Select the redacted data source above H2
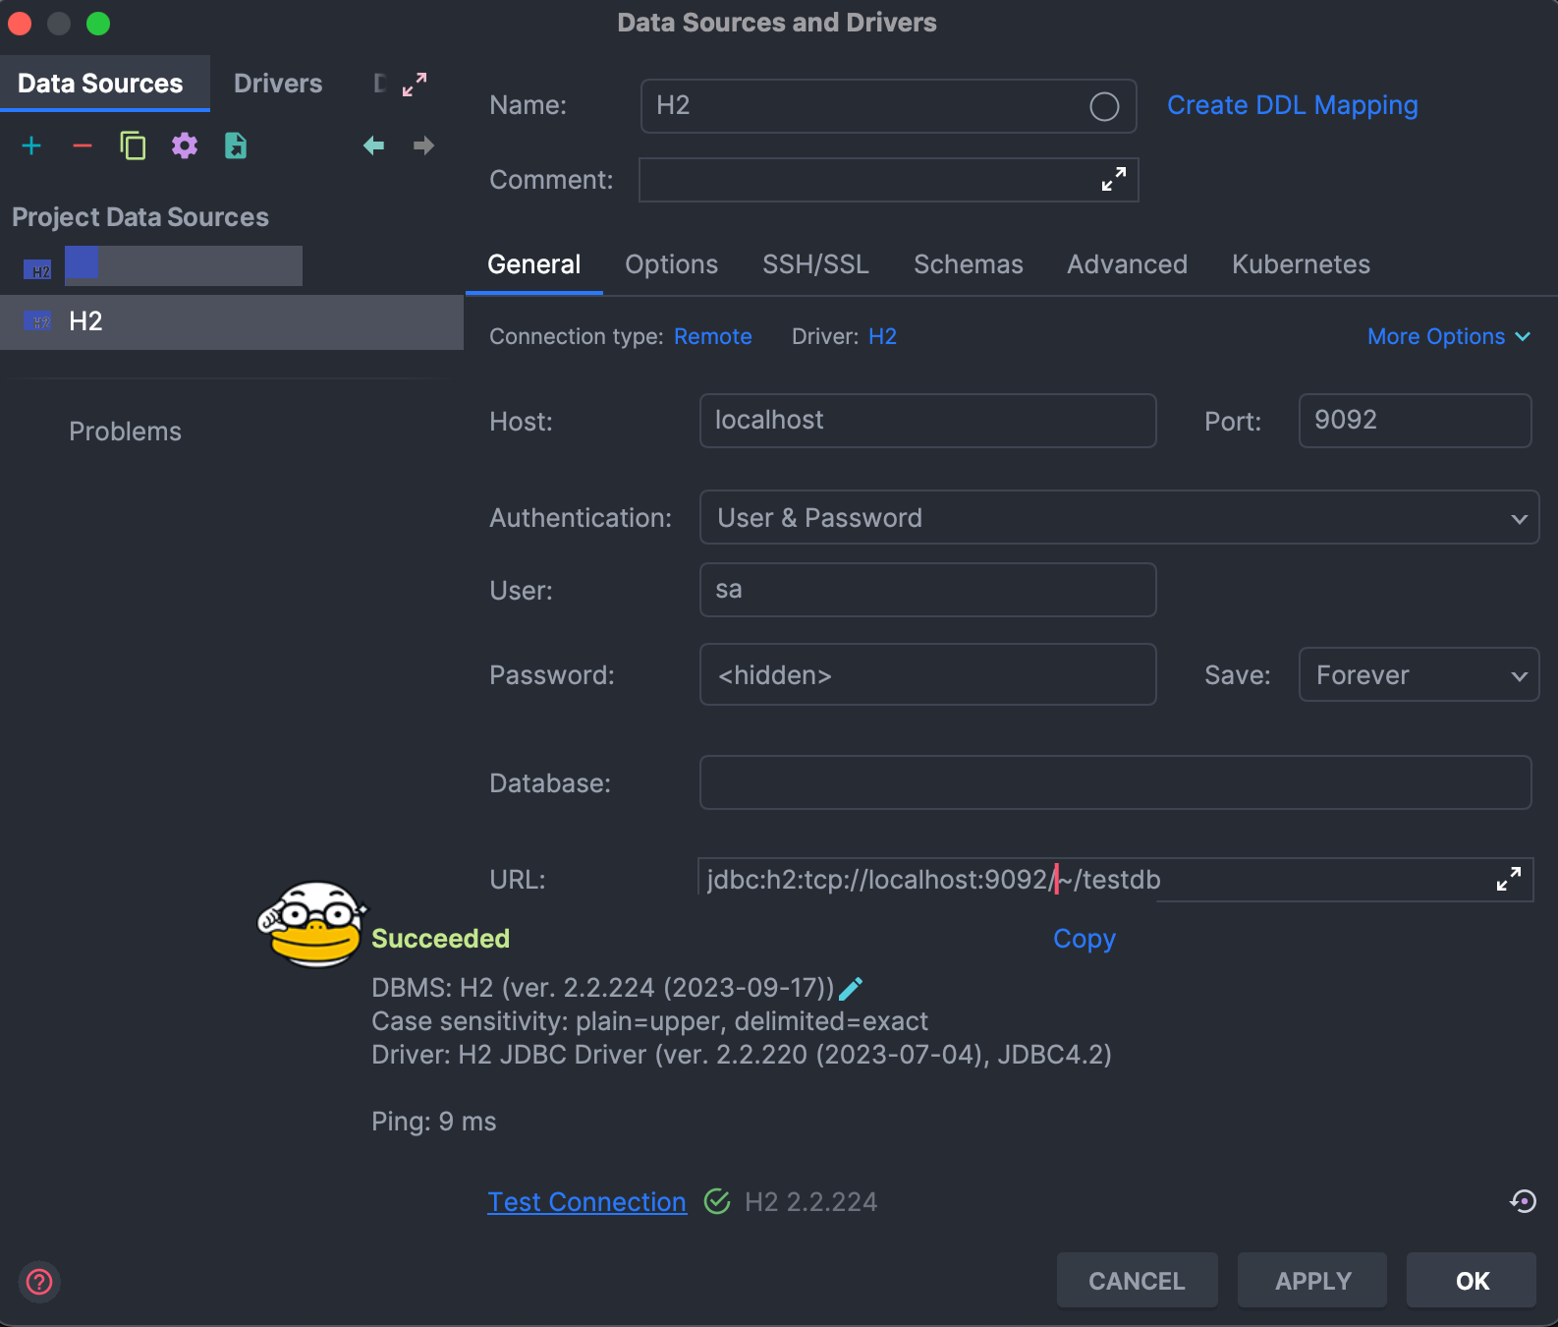Screen dimensions: 1558x1327 (184, 265)
